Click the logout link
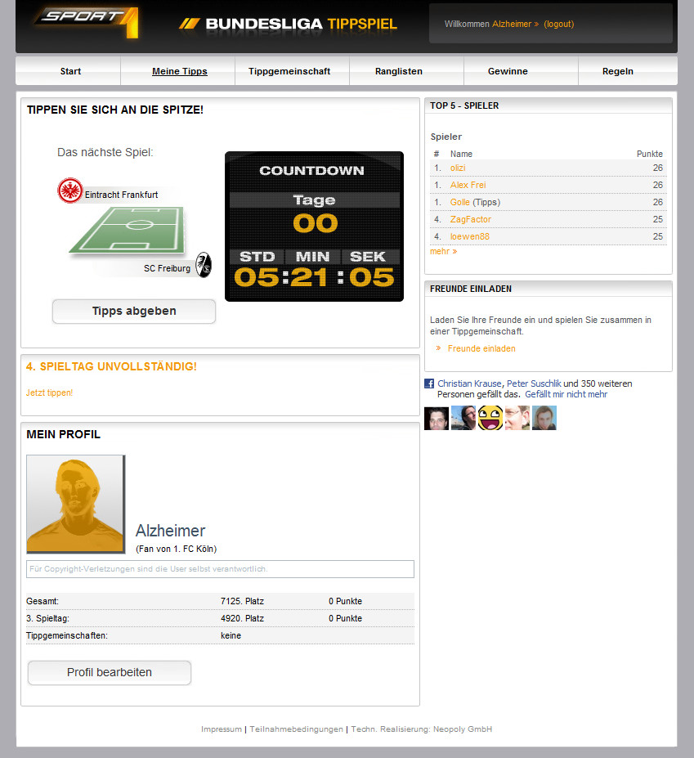 558,24
